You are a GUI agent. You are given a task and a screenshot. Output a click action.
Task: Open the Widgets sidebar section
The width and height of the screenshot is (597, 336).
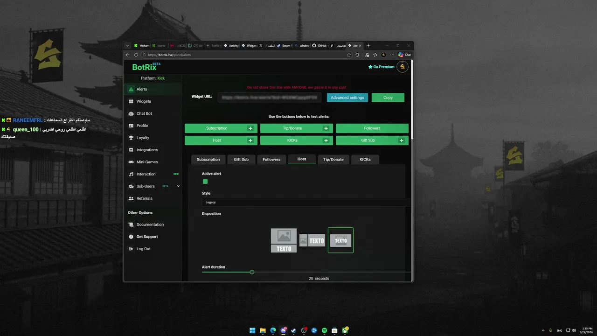click(153, 101)
